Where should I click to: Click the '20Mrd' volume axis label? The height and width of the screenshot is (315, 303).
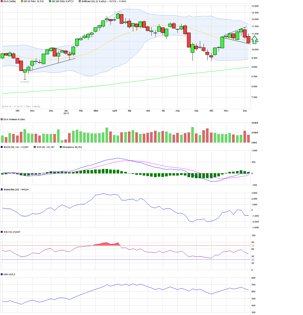coord(255,133)
